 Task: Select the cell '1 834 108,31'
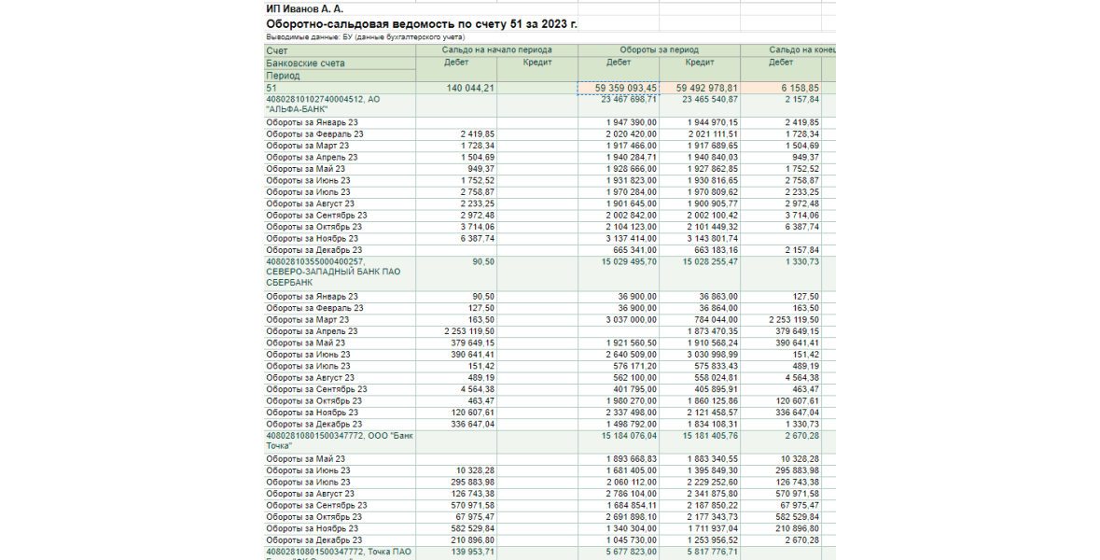[x=700, y=424]
